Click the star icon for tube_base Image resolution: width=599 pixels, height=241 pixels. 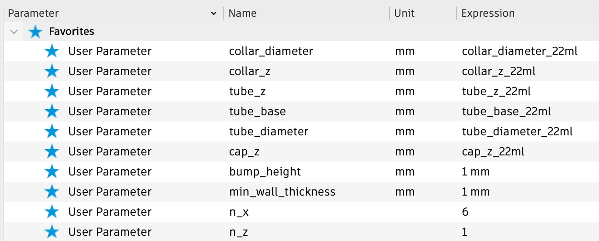(51, 111)
